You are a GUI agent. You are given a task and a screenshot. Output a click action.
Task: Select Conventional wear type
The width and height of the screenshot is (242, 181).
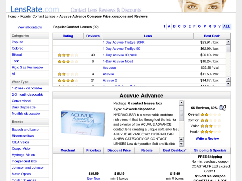[21, 101]
